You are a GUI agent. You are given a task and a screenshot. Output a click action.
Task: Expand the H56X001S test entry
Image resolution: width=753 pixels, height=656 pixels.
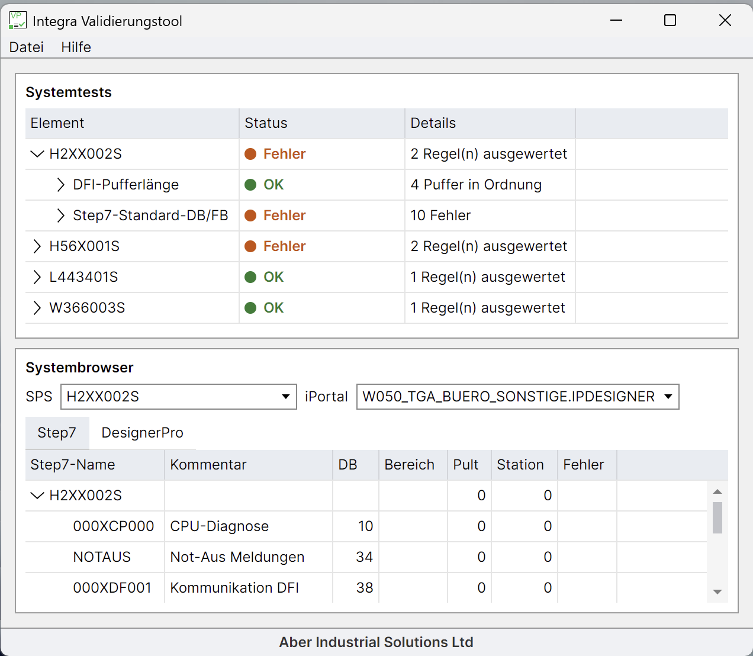[37, 246]
